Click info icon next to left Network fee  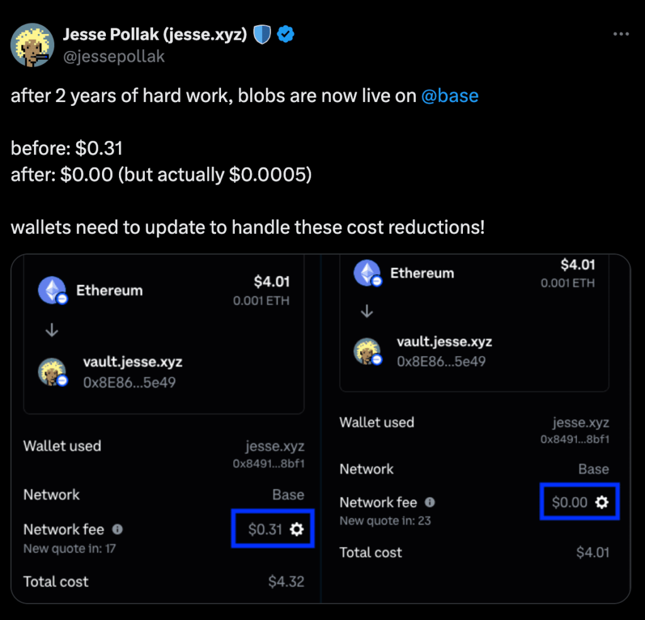(x=117, y=529)
